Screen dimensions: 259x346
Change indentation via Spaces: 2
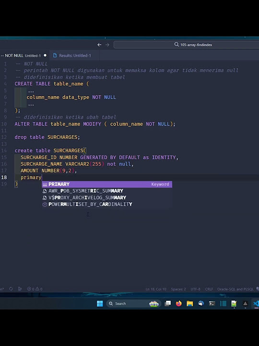(x=178, y=289)
